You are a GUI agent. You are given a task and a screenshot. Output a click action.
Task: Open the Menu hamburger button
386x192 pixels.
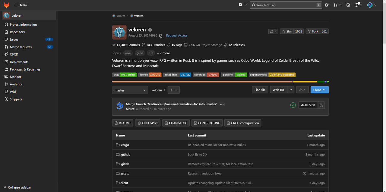[x=21, y=5]
